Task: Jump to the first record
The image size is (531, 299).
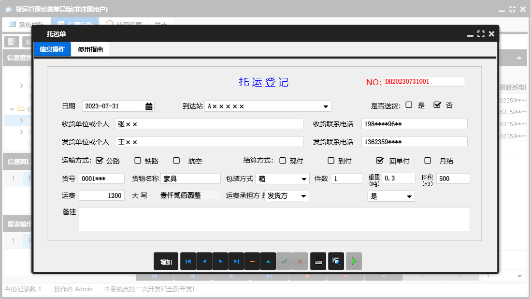Action: coord(188,261)
